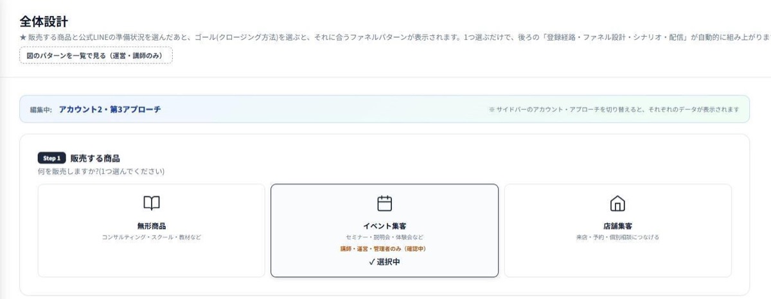Viewport: 771px width, 299px height.
Task: Select the 無形商品 product card
Action: point(152,230)
